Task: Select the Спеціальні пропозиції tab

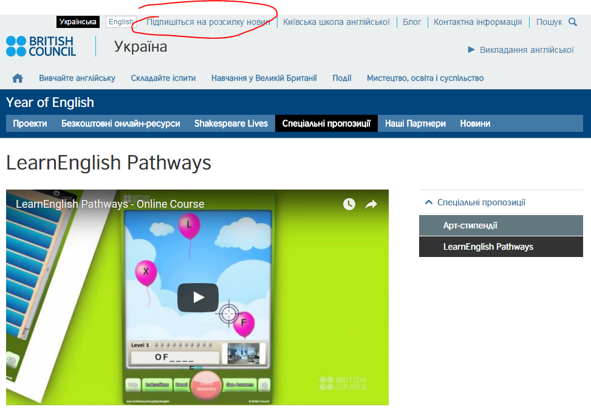Action: 326,123
